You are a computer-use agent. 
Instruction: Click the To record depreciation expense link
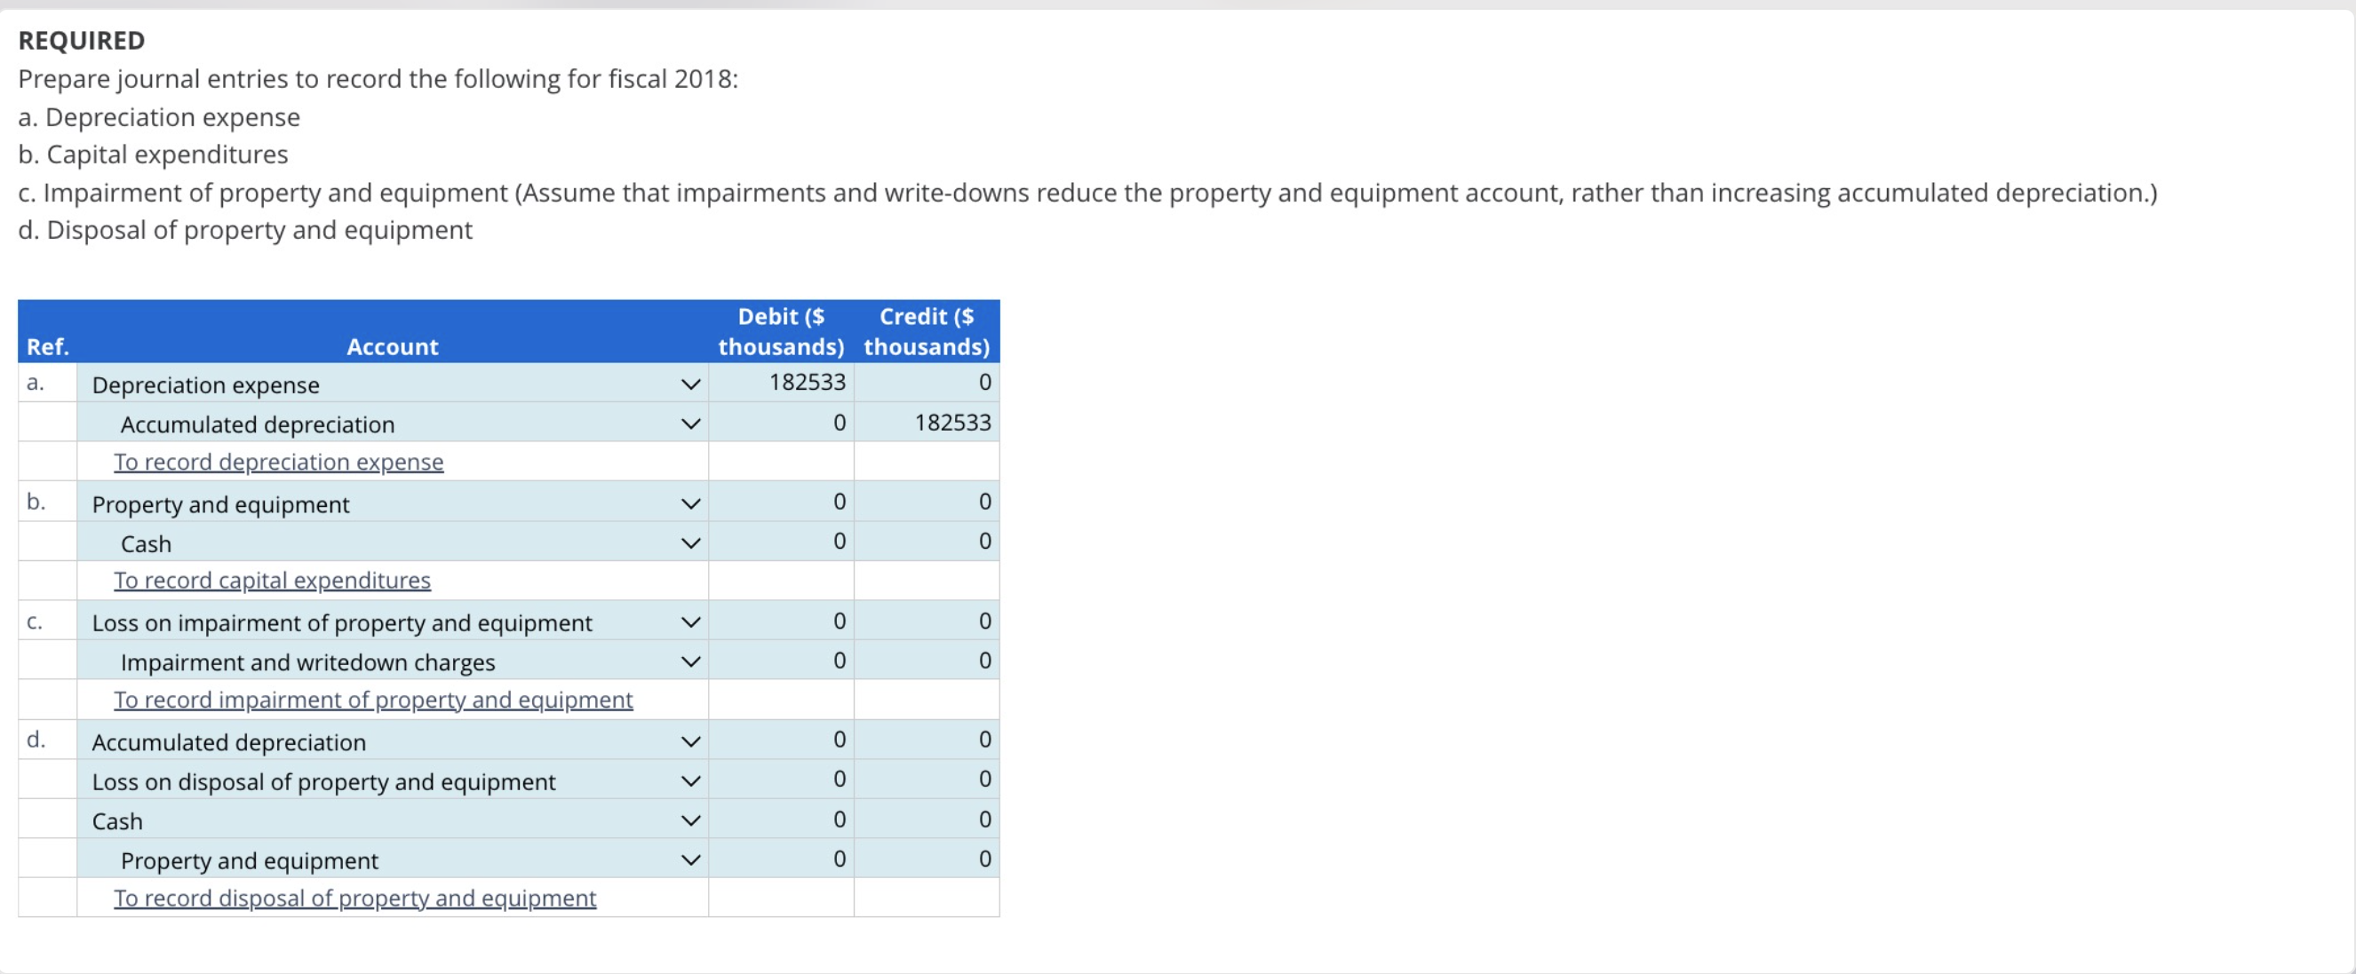(x=278, y=462)
